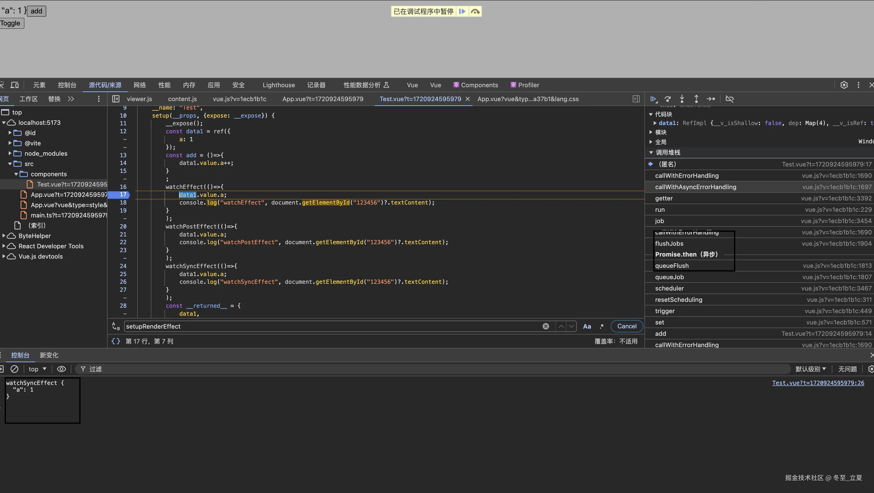
Task: Click the Step into function icon
Action: pos(682,99)
